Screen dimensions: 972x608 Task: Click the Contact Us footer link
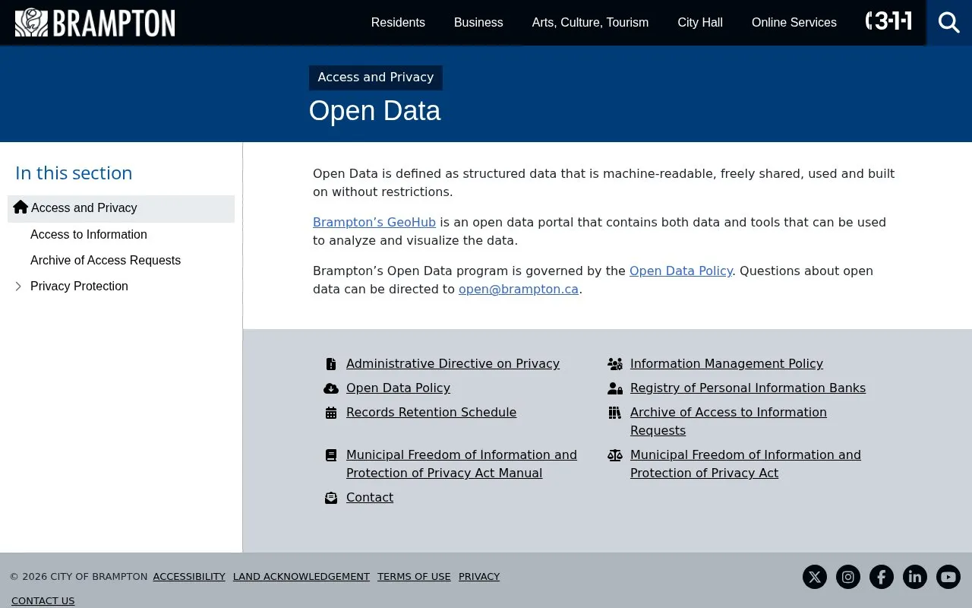[43, 601]
